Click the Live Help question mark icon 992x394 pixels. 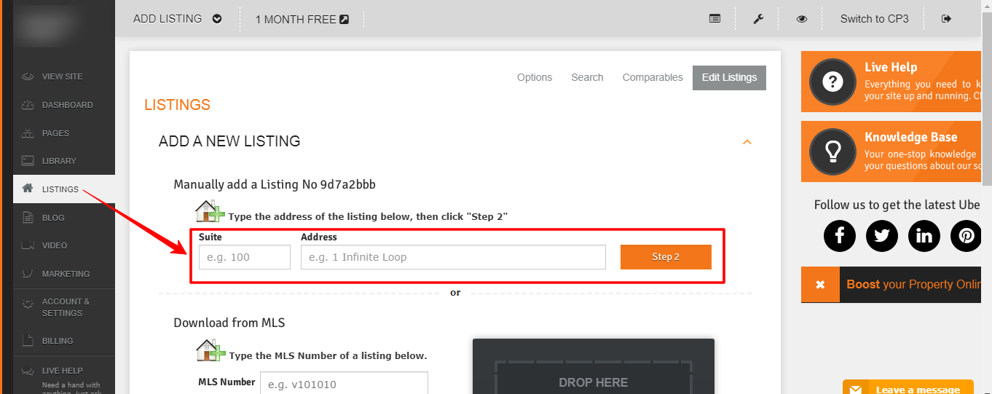(832, 82)
